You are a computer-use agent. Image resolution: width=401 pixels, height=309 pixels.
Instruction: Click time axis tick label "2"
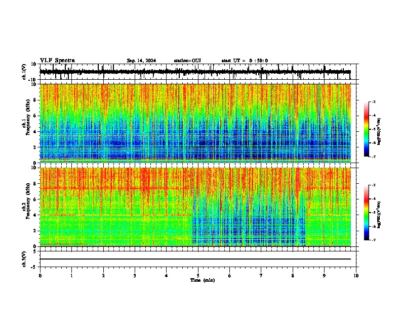click(103, 276)
